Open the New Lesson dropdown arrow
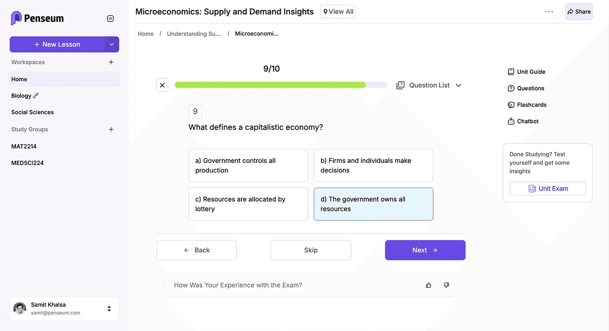Viewport: 609px width, 331px height. pos(112,44)
